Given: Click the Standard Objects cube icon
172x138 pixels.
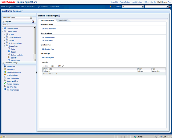Looking at the screenshot, I should tap(5, 28).
